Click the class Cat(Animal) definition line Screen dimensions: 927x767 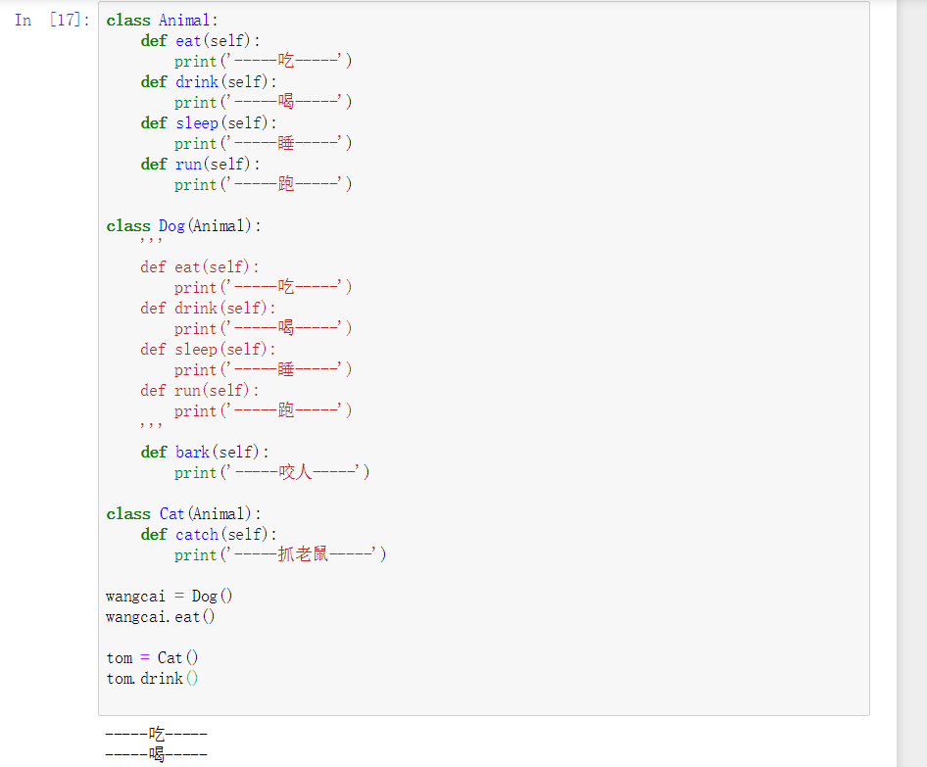pyautogui.click(x=184, y=514)
